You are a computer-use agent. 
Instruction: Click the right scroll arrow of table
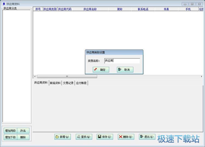pyautogui.click(x=201, y=76)
